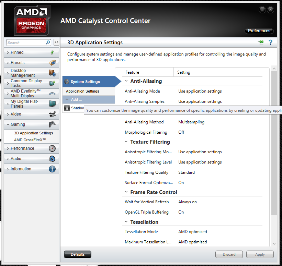This screenshot has height=266, width=282.
Task: Change Wait for Vertical Refresh value
Action: tap(188, 202)
